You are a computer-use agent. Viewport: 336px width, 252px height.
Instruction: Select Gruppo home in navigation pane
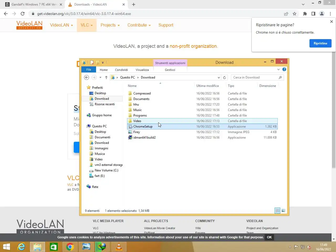(x=102, y=115)
